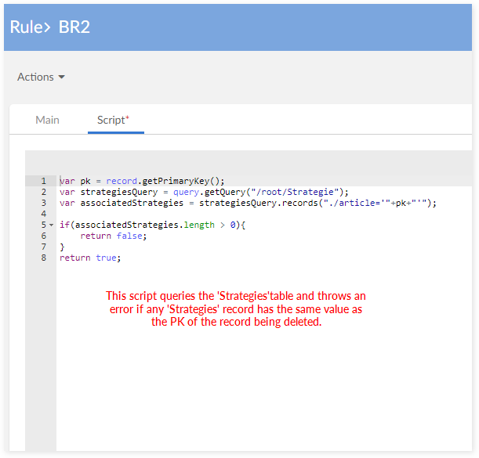
Task: Click 'associatedStrategies' variable on line 3
Action: point(132,203)
